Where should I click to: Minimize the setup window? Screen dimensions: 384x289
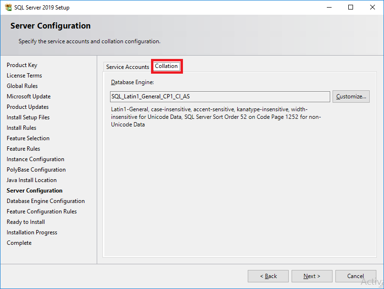pos(329,7)
